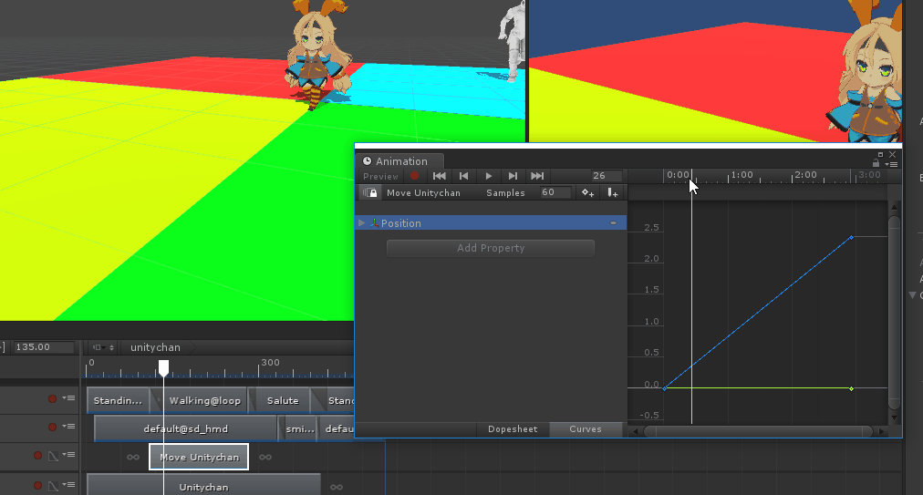
Task: Click the pre-infinity icon left of Move Unitychan clip
Action: pyautogui.click(x=133, y=458)
